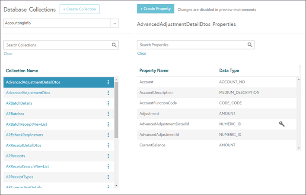Expand the AccountingInfo database dropdown arrow
This screenshot has height=195, width=306.
click(x=115, y=23)
